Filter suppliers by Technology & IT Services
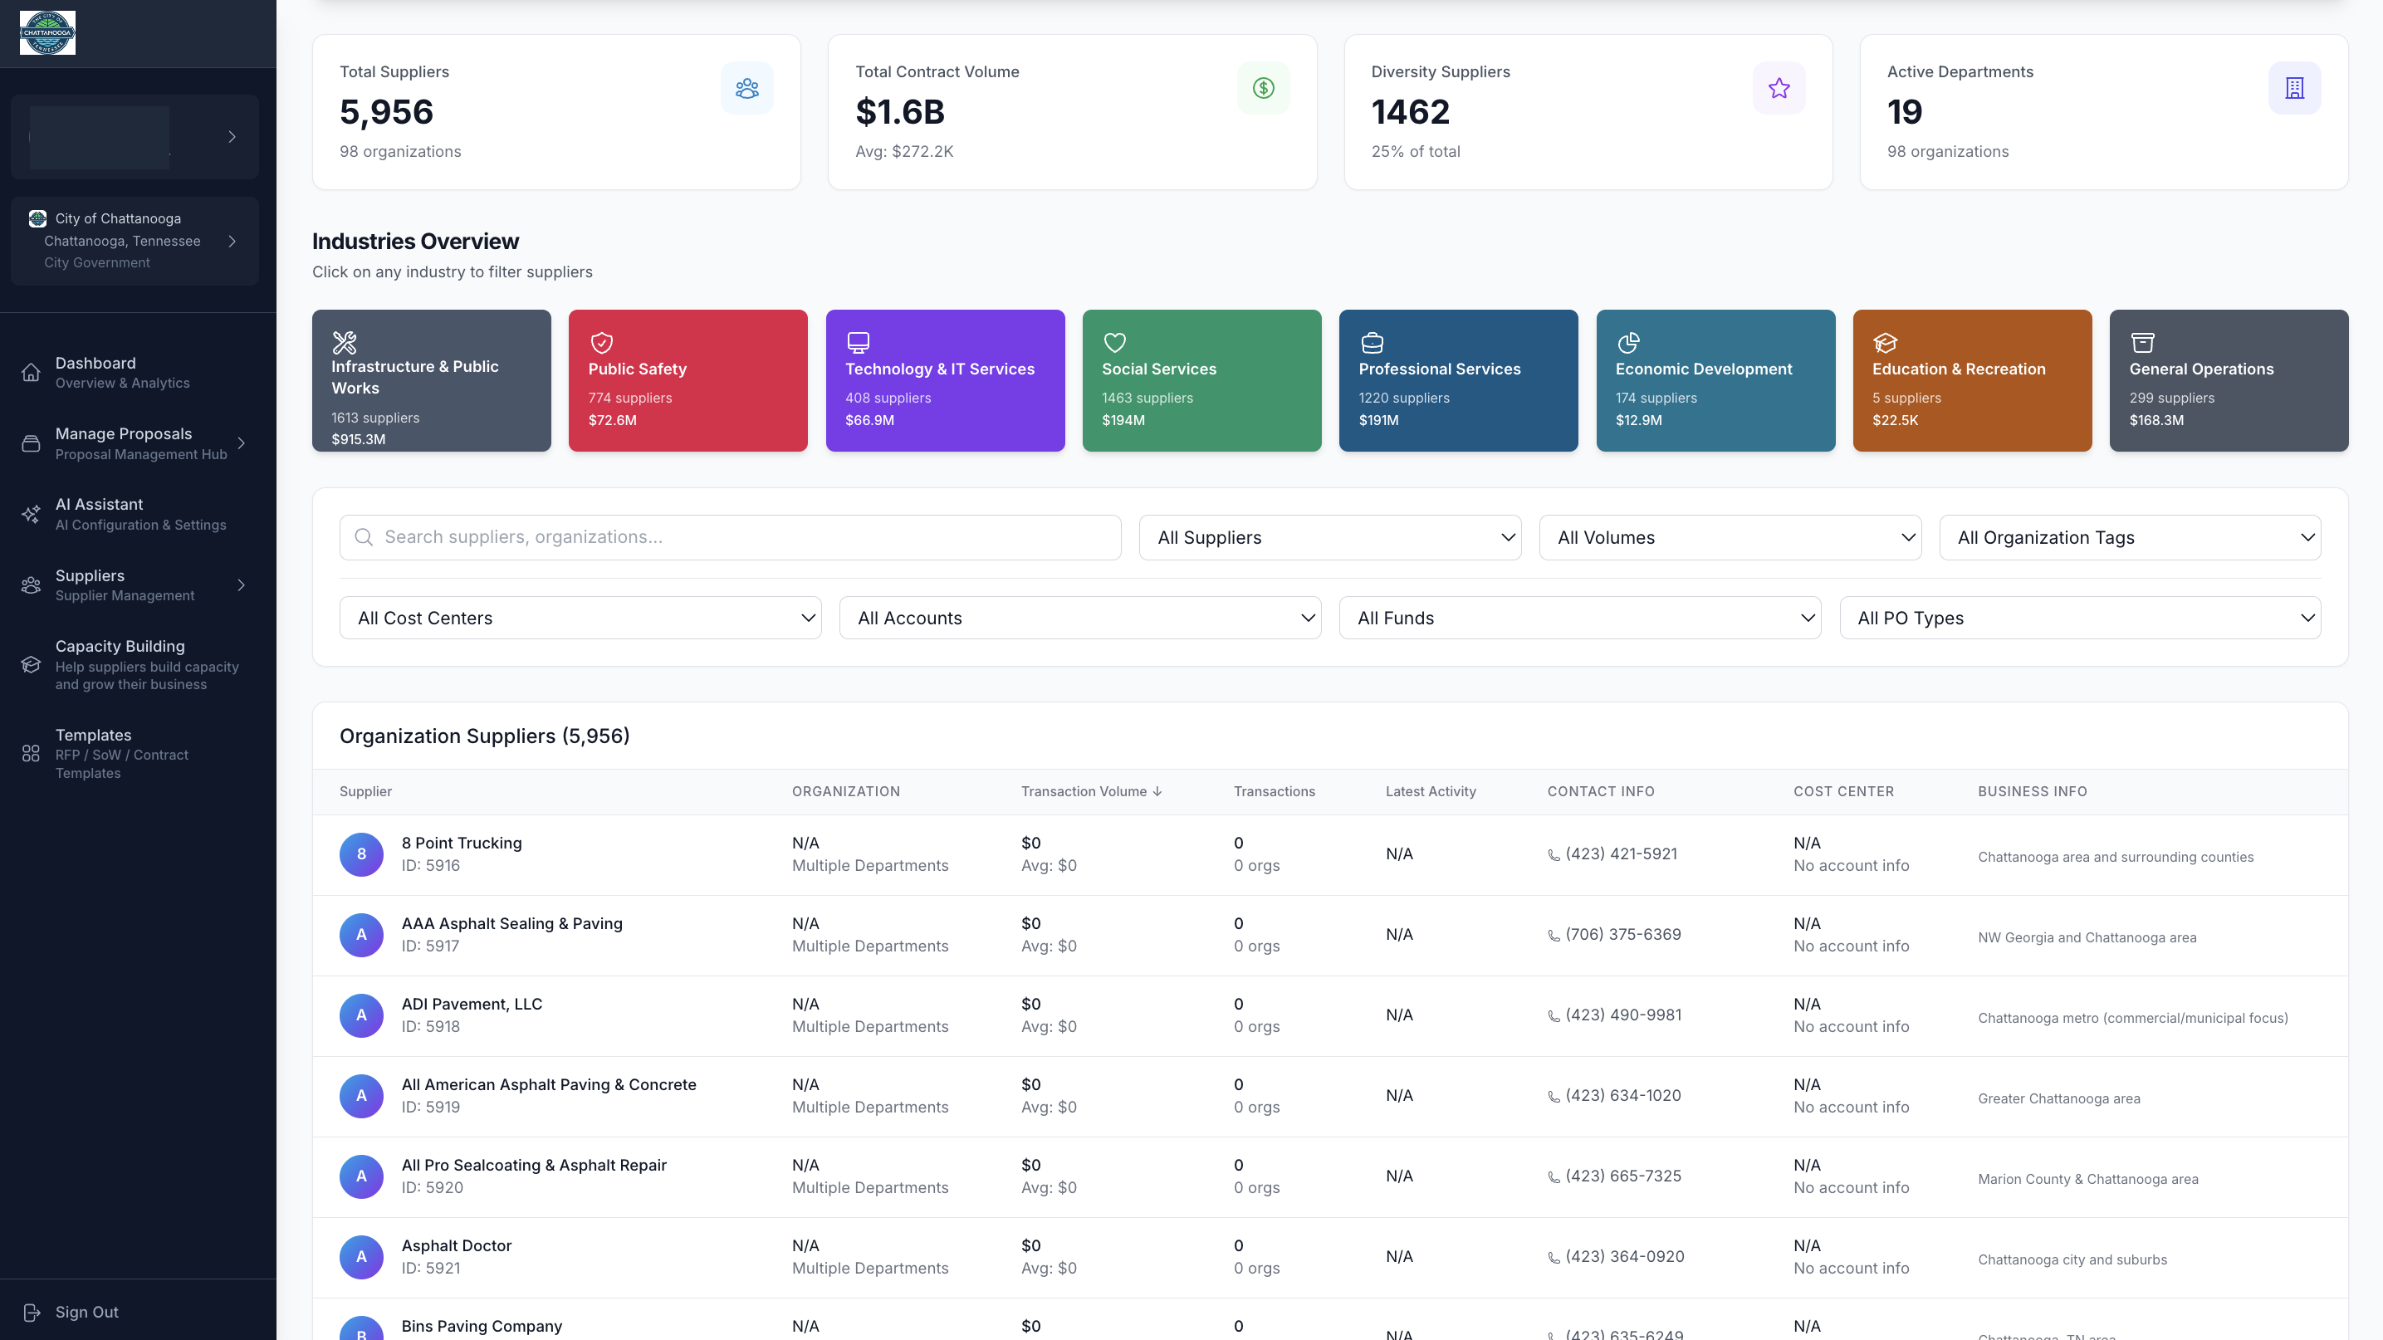Image resolution: width=2383 pixels, height=1340 pixels. [x=945, y=380]
